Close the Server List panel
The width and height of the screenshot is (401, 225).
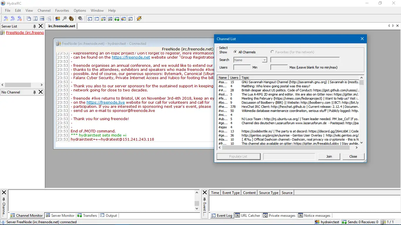[x=41, y=26]
